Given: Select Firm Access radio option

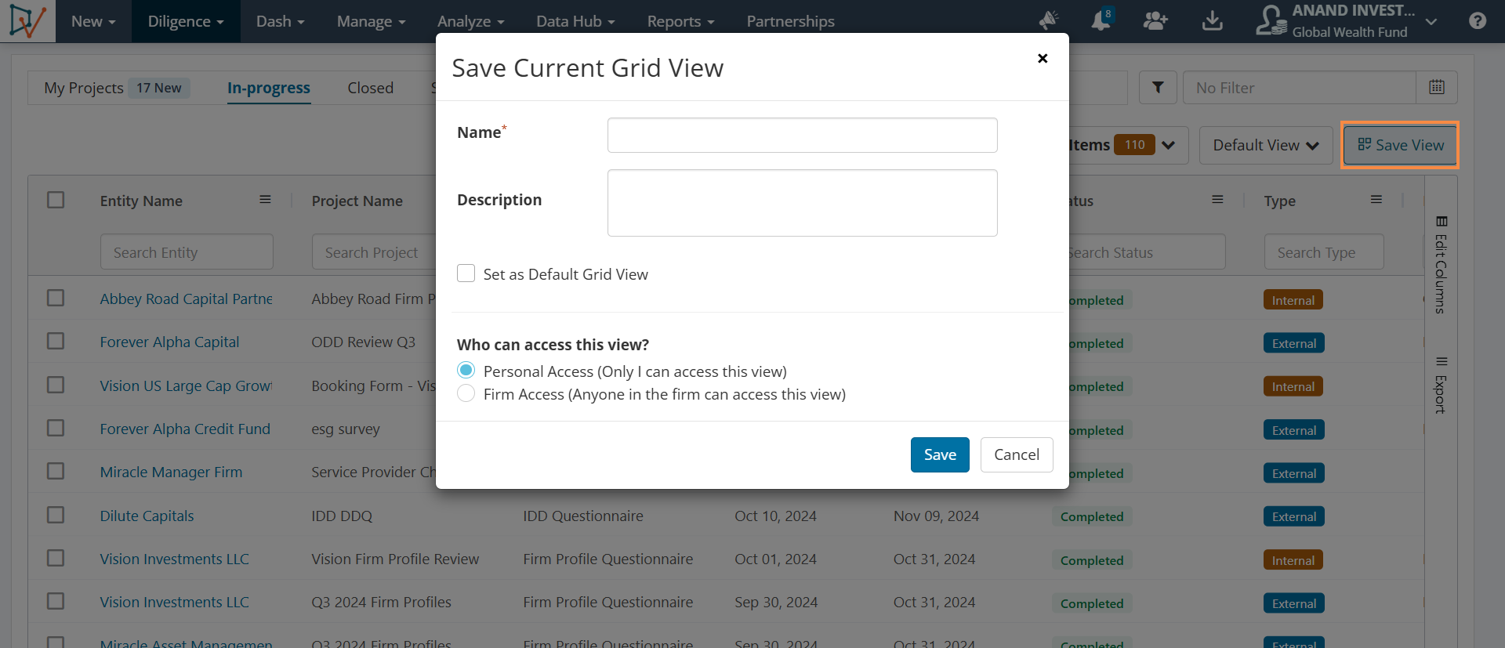Looking at the screenshot, I should [466, 393].
